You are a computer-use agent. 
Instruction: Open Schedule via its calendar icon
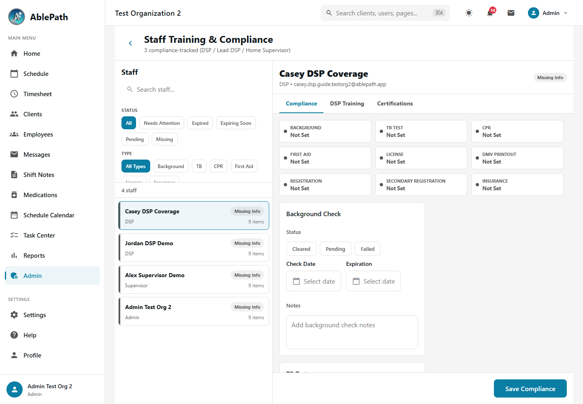[x=14, y=74]
